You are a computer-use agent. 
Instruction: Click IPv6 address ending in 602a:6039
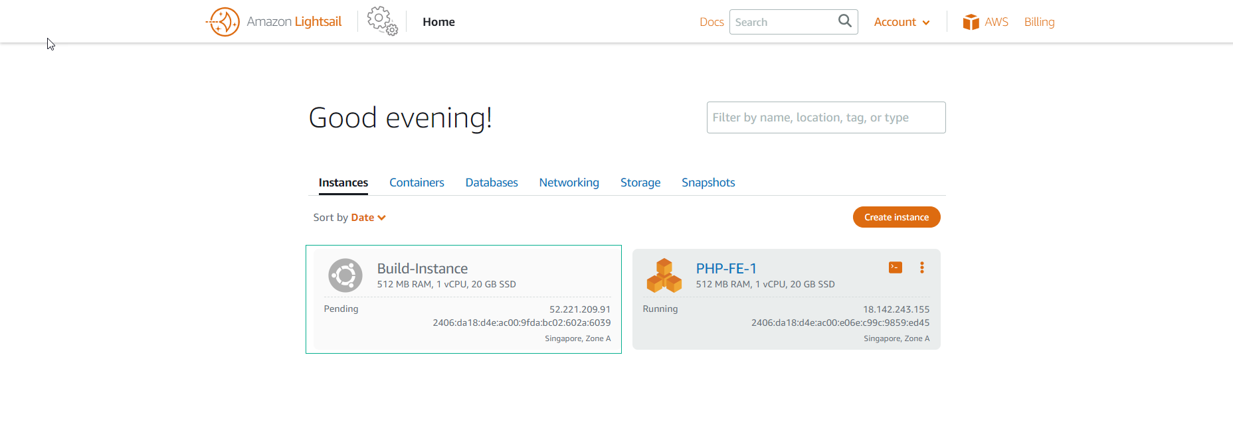pyautogui.click(x=522, y=323)
